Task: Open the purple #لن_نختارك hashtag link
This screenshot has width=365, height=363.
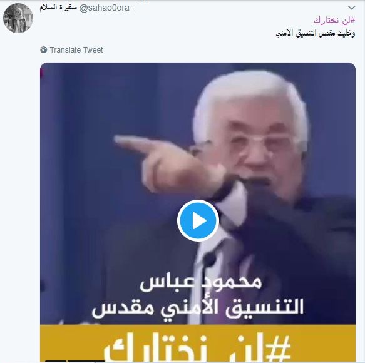Action: coord(334,20)
